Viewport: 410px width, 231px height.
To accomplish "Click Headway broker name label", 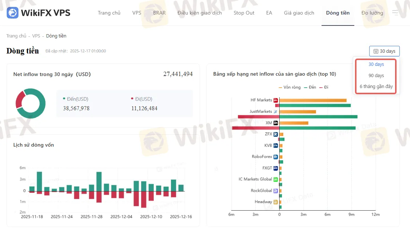I will pyautogui.click(x=263, y=202).
